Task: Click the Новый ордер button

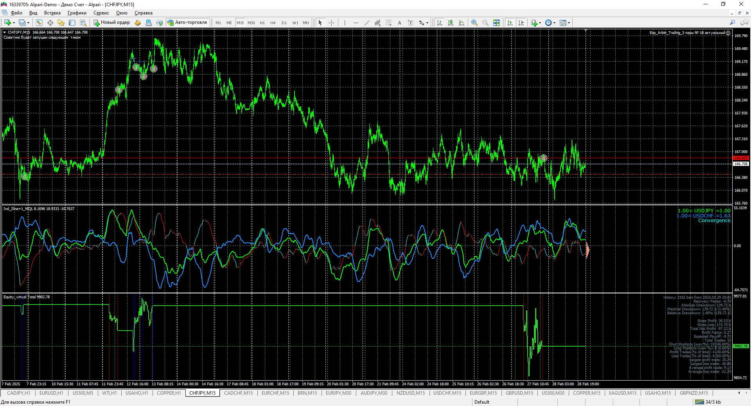Action: tap(111, 23)
